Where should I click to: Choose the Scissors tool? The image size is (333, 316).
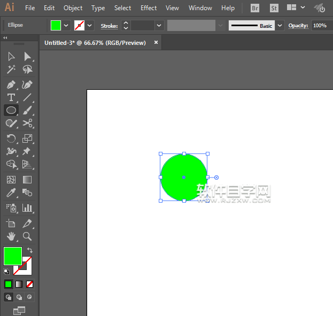(27, 124)
